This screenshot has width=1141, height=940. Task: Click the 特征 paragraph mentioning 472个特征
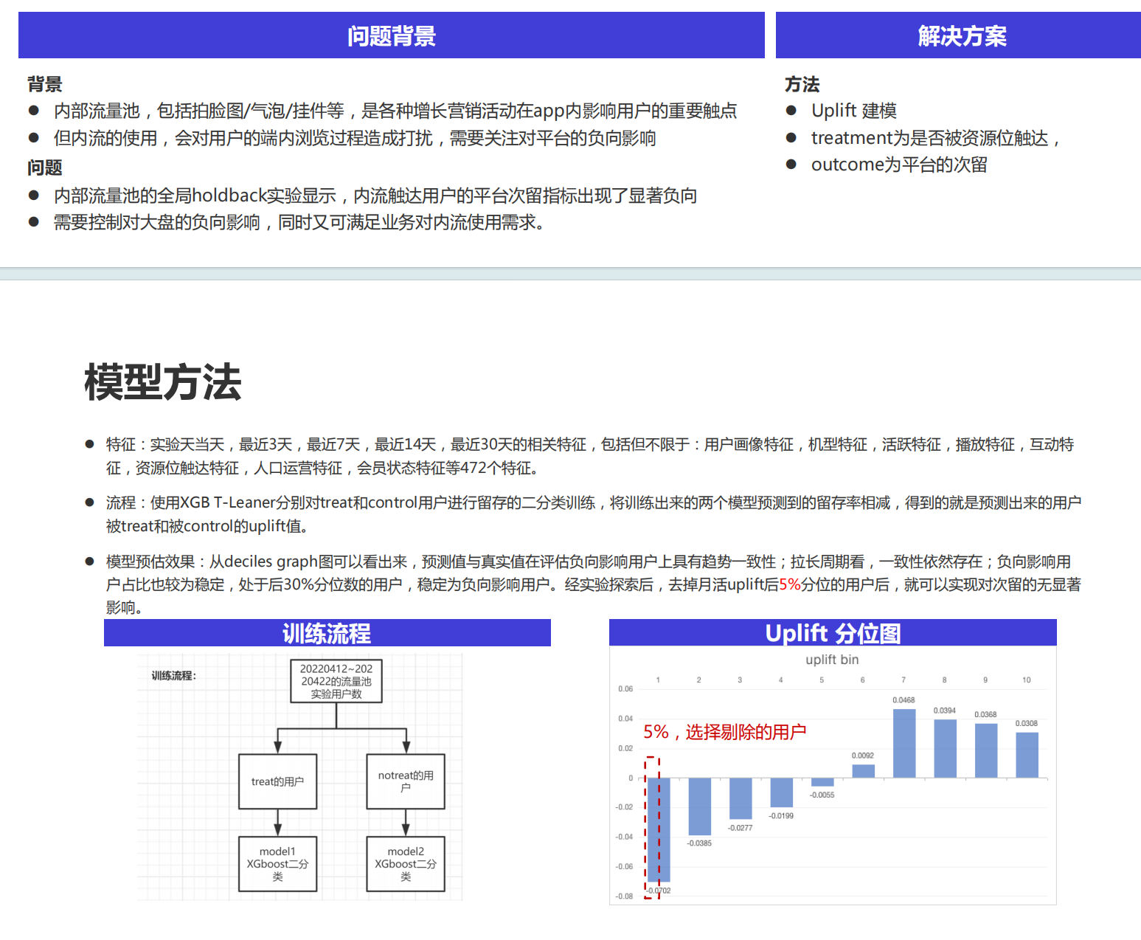click(x=590, y=456)
